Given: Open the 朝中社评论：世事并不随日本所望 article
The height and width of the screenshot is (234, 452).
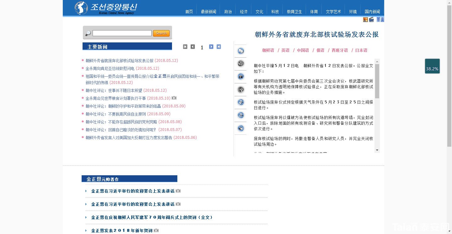Looking at the screenshot, I should point(114,90).
